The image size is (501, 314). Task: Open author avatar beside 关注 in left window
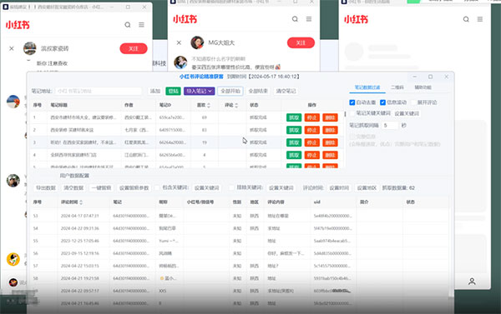(30, 48)
